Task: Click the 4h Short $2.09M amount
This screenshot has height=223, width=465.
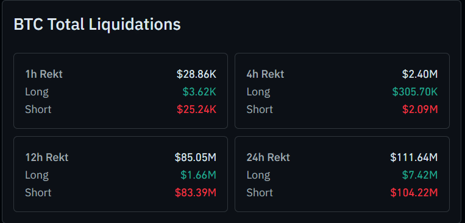Action: (420, 110)
